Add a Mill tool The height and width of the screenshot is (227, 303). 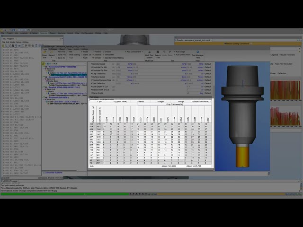[70, 52]
